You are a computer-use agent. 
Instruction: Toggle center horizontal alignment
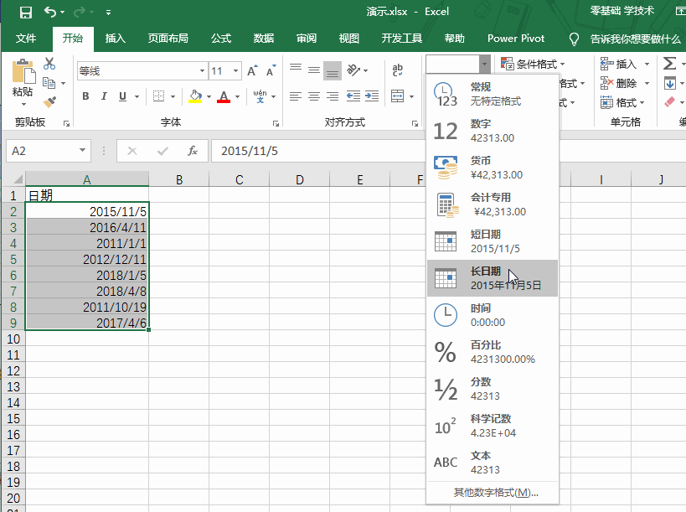314,96
